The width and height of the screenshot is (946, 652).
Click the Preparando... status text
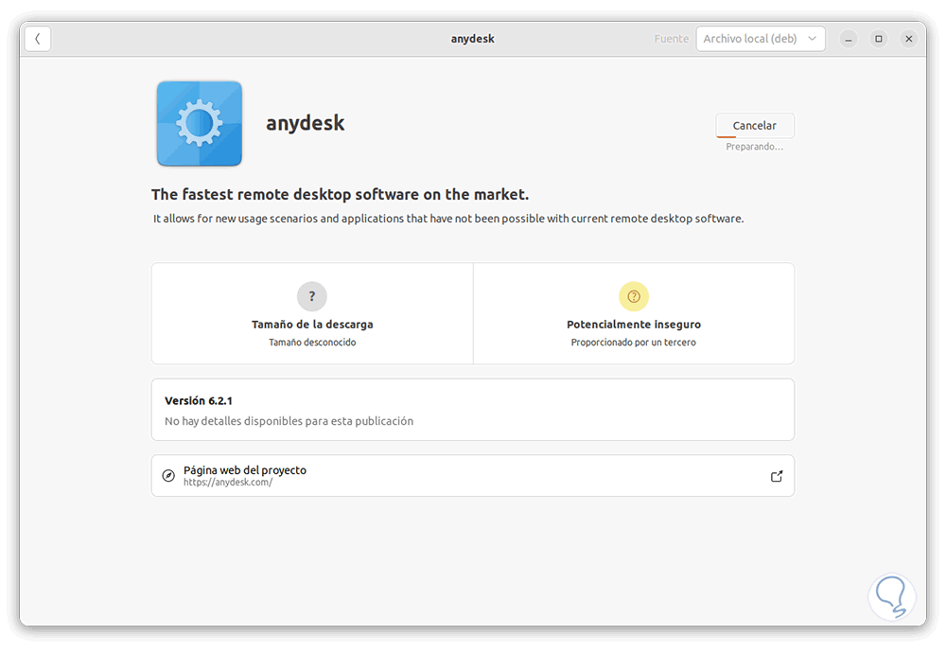pos(754,147)
